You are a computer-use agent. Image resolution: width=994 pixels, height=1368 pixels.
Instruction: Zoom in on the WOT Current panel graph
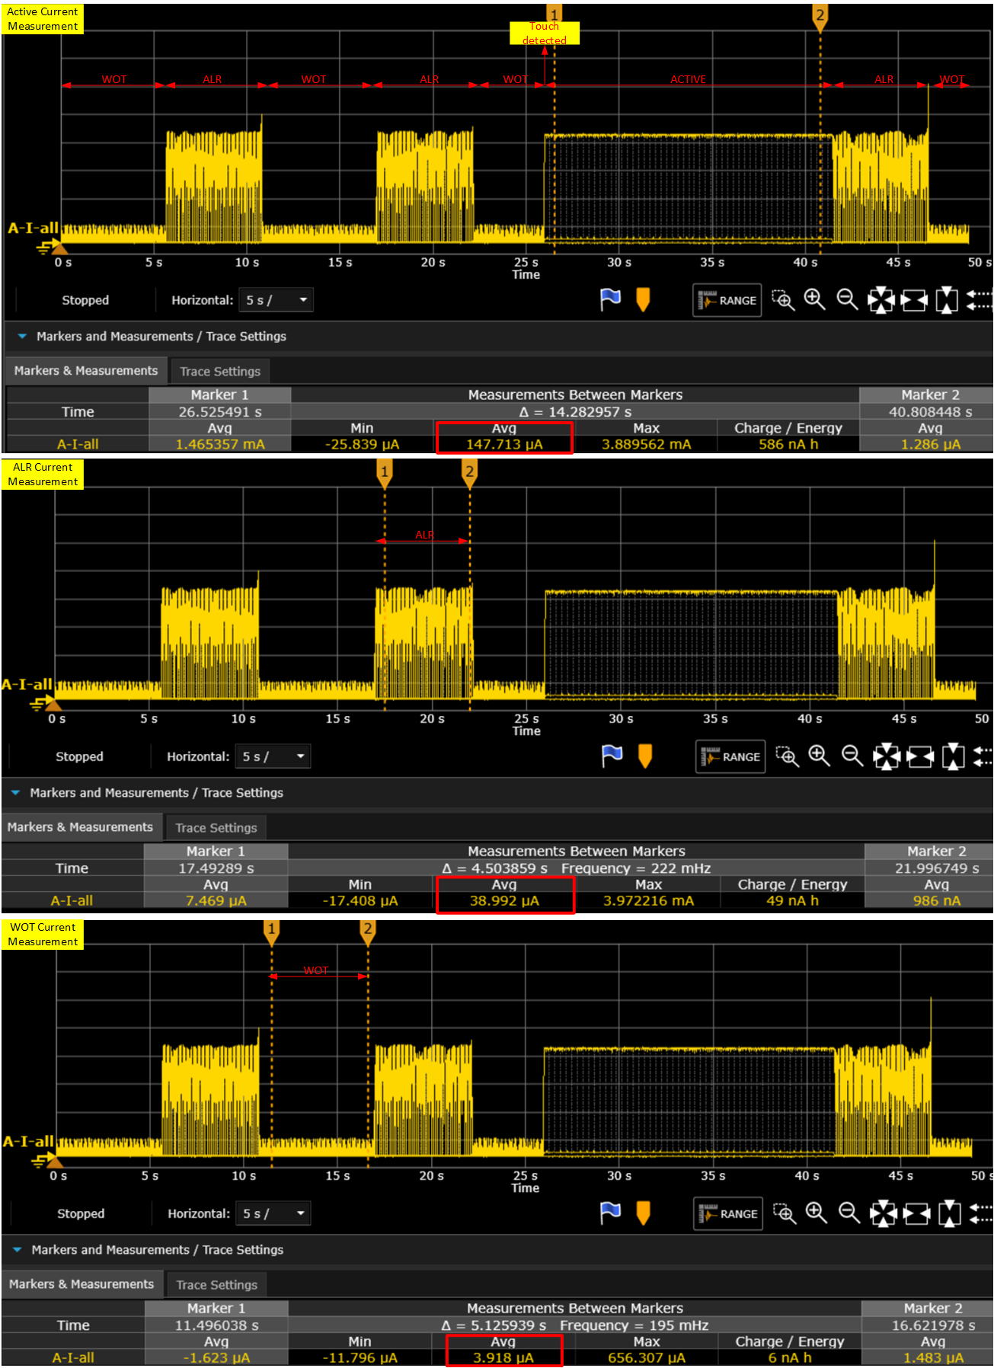pyautogui.click(x=817, y=1213)
